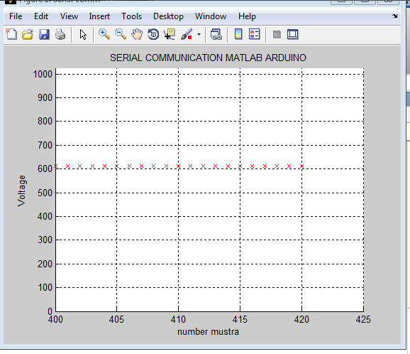Open the Desktop menu
This screenshot has width=410, height=354.
[168, 16]
